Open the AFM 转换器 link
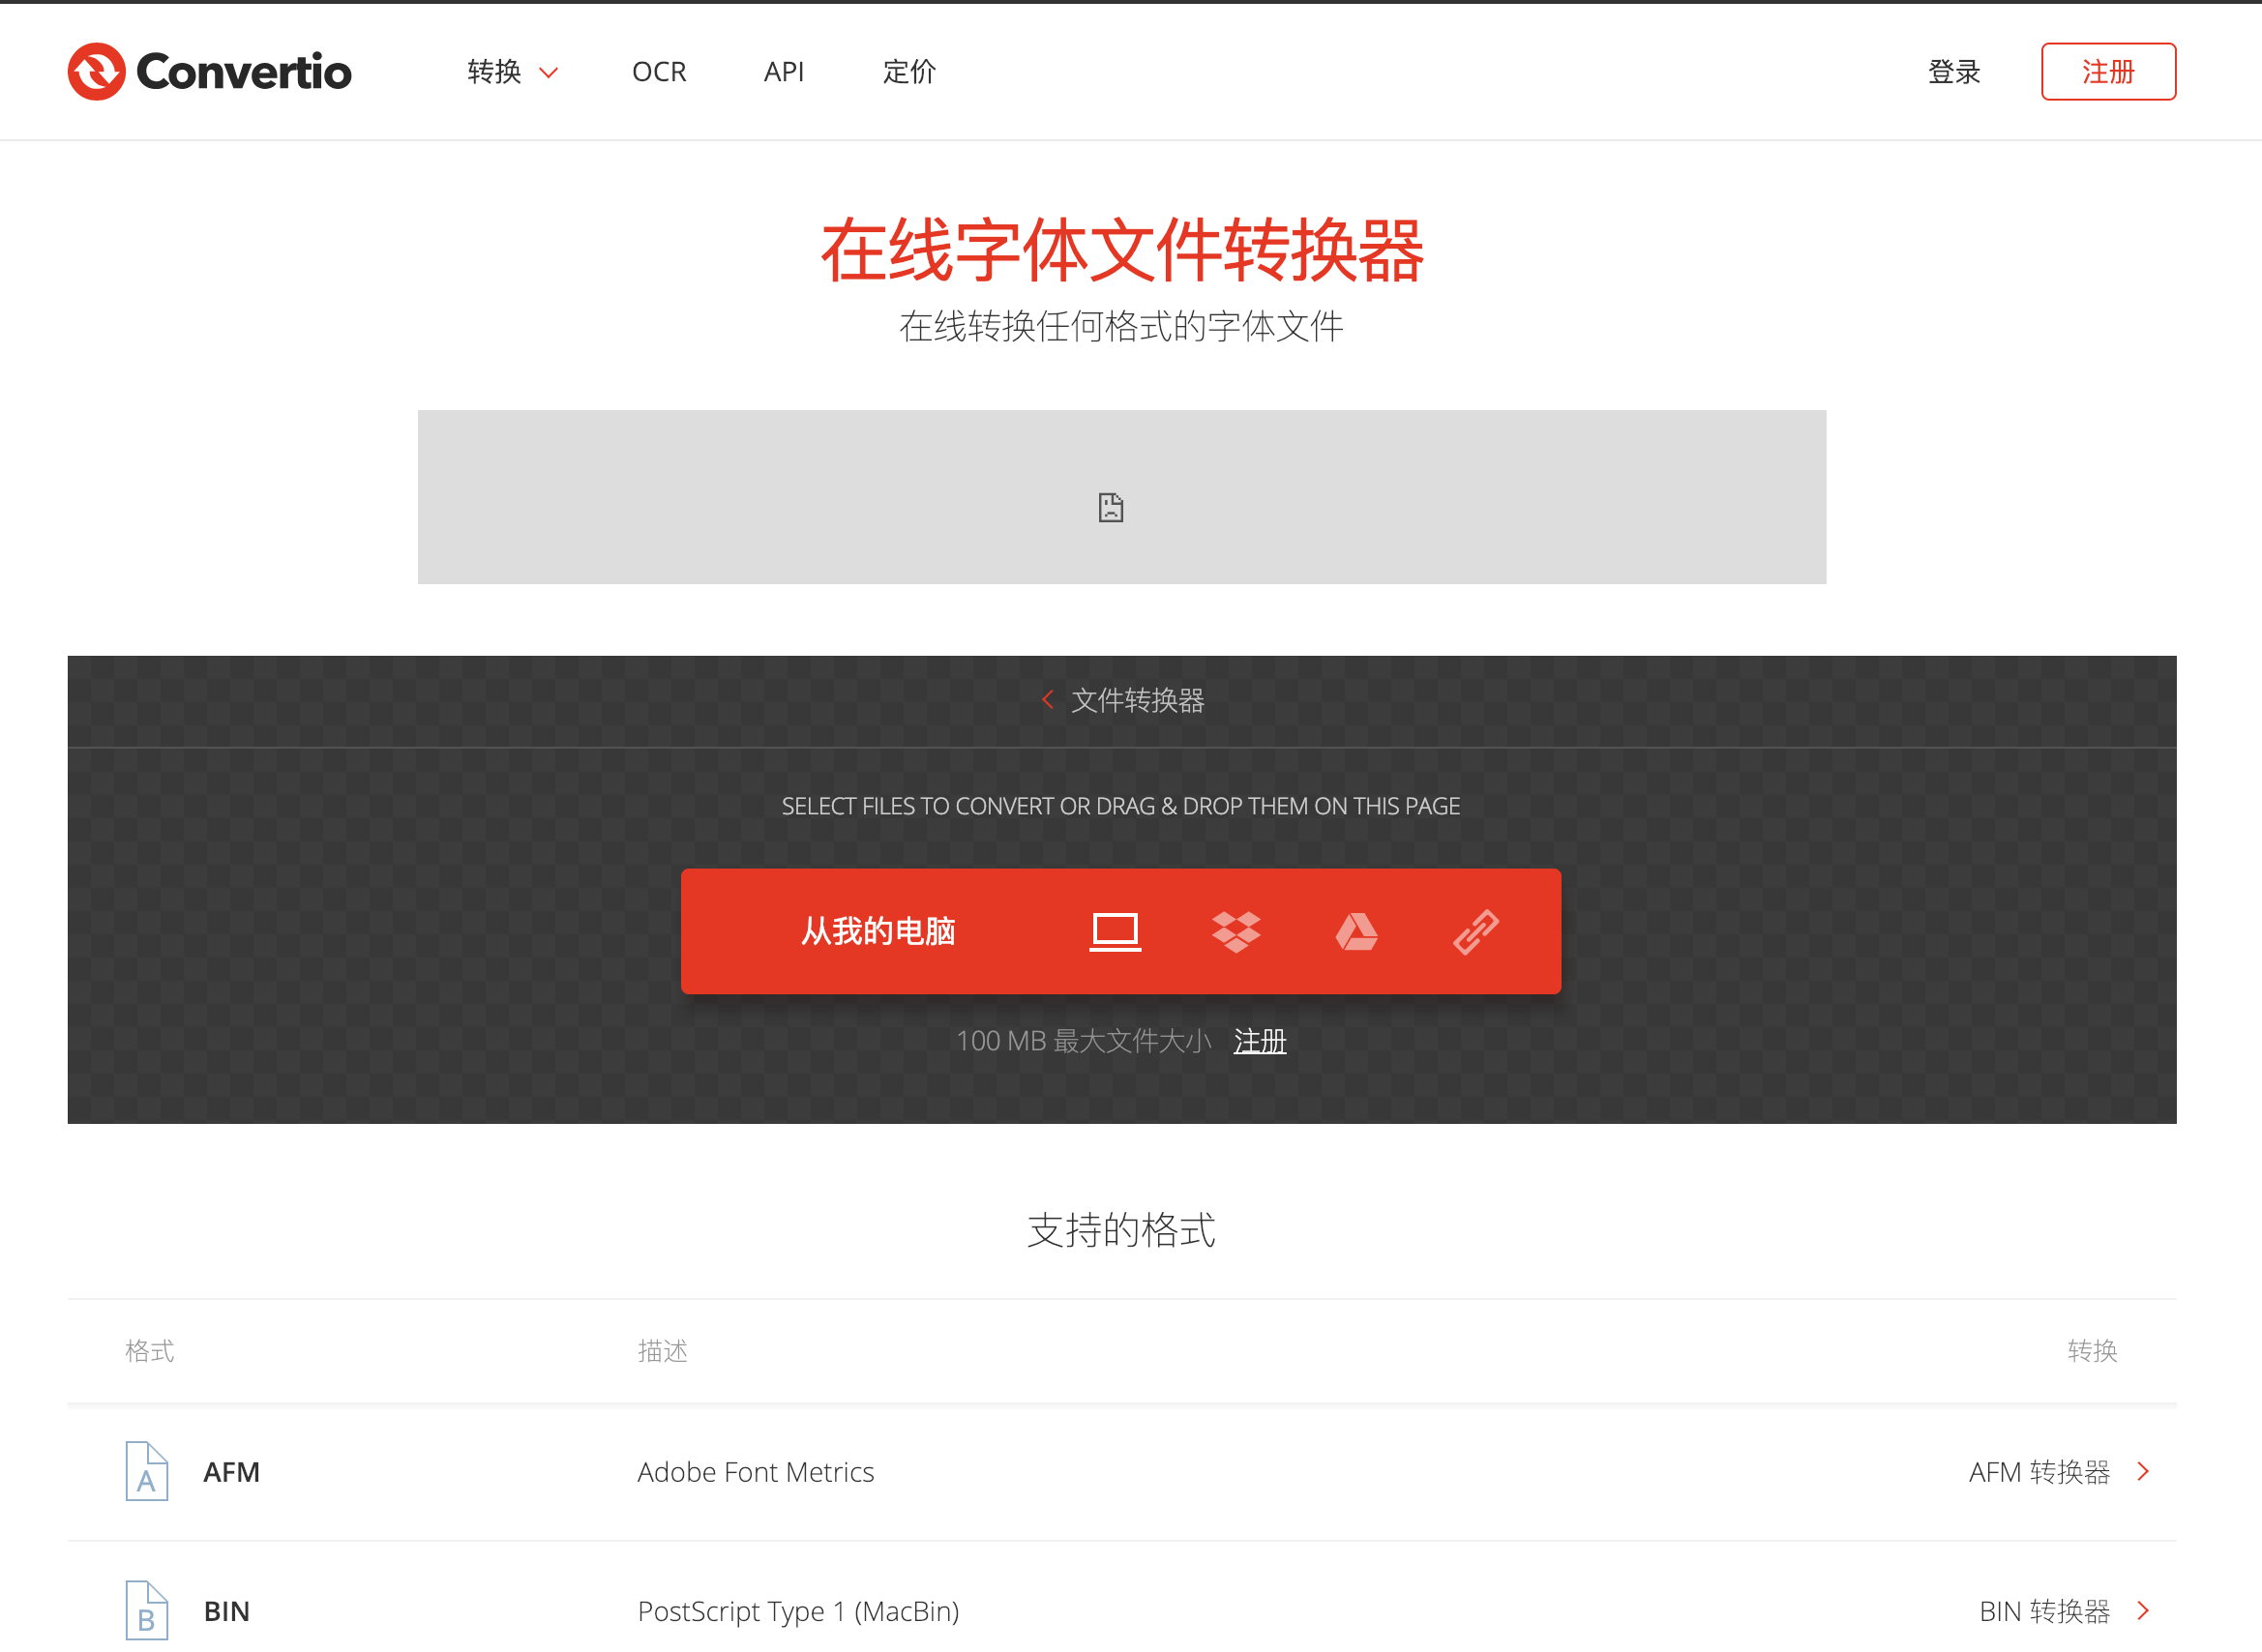 2039,1471
